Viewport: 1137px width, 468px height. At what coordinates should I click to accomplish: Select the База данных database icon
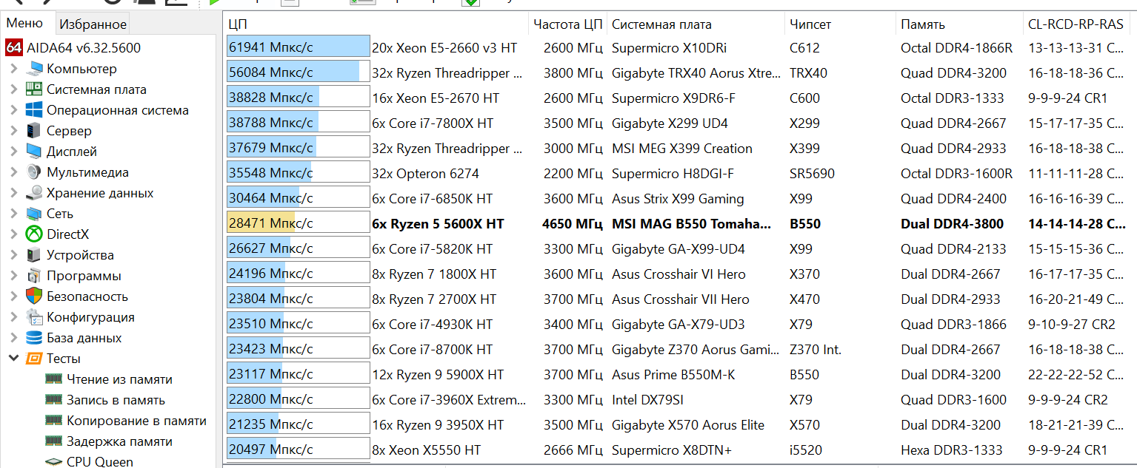(x=34, y=338)
